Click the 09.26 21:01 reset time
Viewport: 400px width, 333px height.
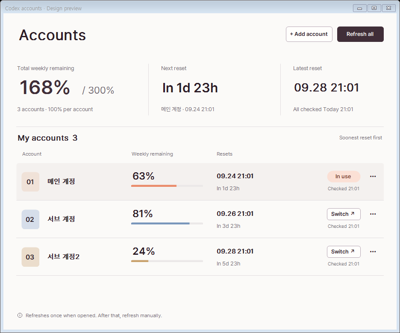[235, 214]
